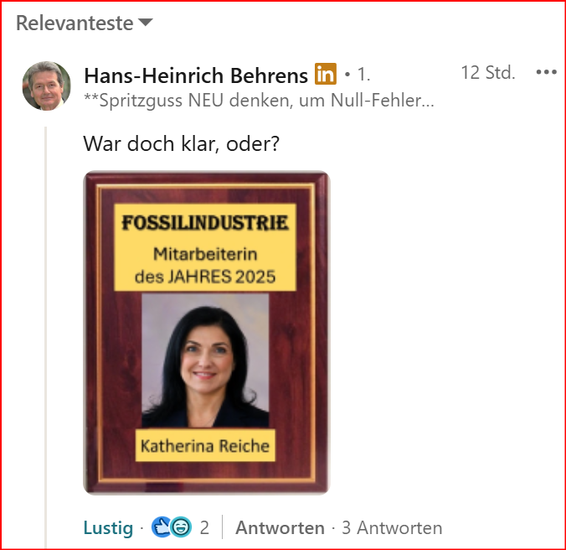Click the thumbs-up reaction icon
566x550 pixels.
point(161,527)
